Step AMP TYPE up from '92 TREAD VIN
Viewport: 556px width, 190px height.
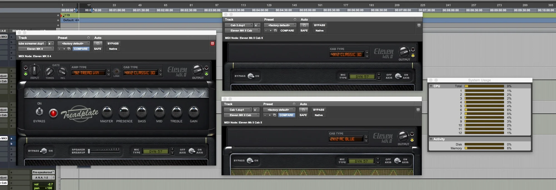pyautogui.click(x=109, y=71)
